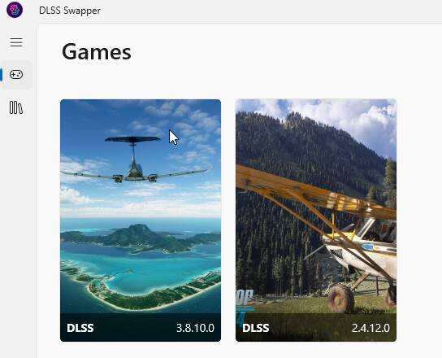Select the Games controller icon in sidebar
This screenshot has height=358, width=442.
tap(16, 75)
